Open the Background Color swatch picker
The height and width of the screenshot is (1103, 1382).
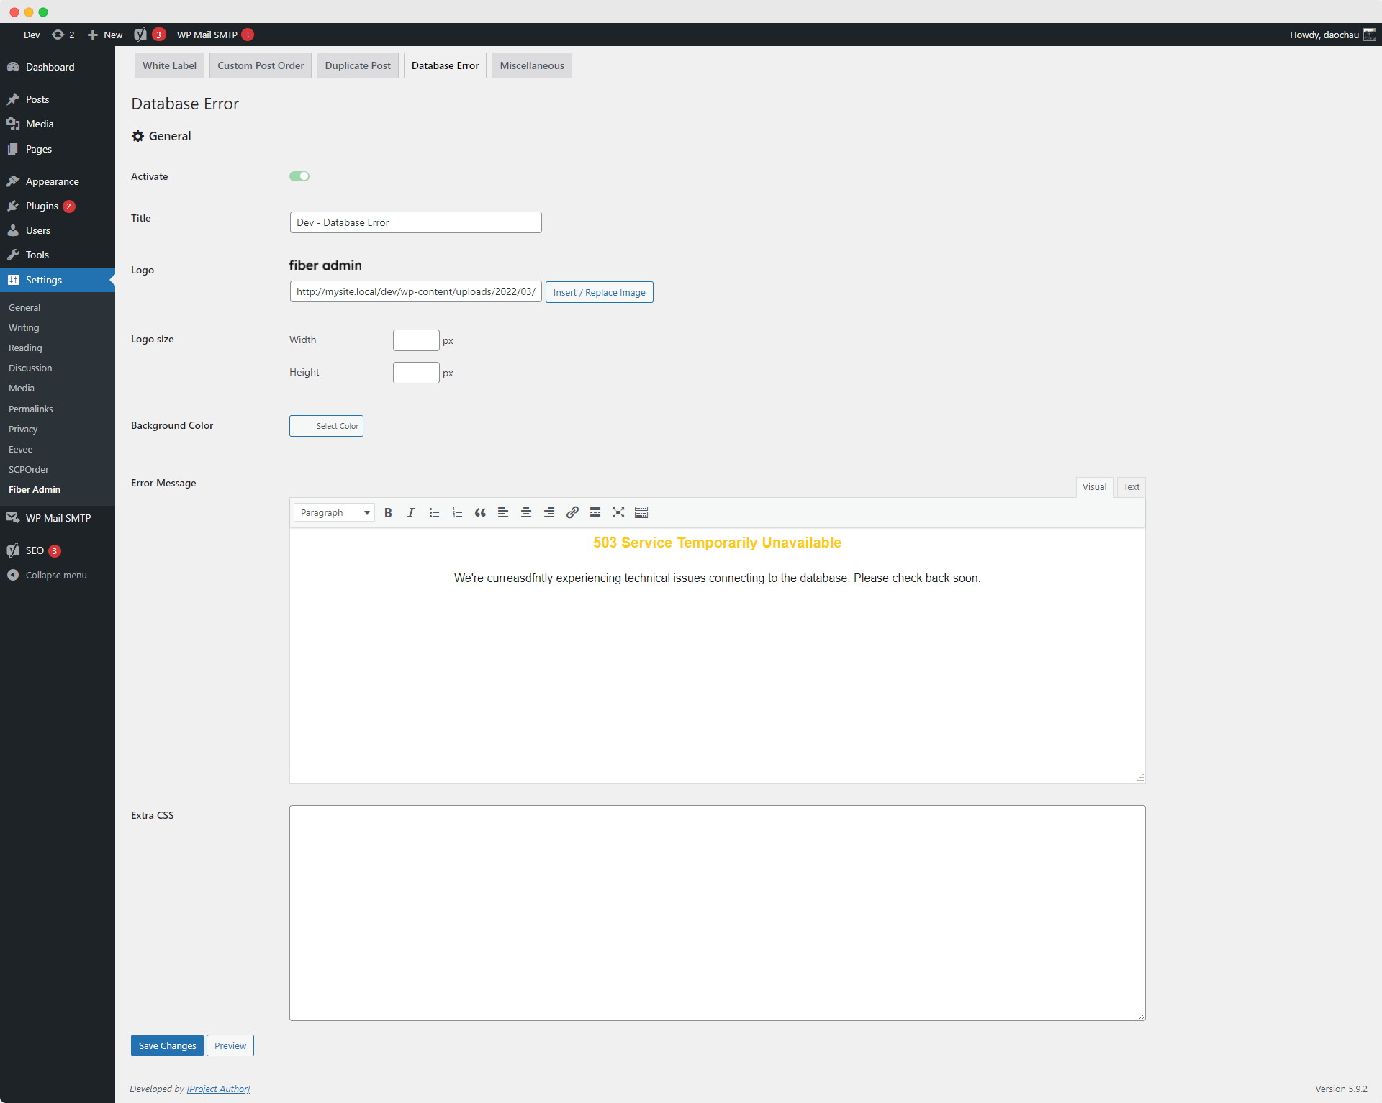[301, 426]
